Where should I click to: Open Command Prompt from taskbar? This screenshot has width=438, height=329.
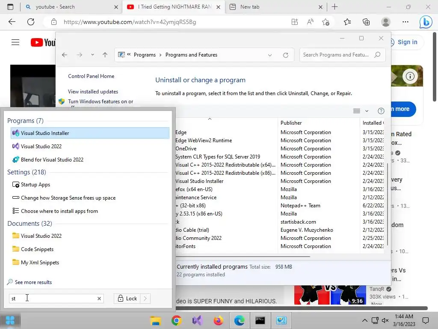pyautogui.click(x=260, y=320)
